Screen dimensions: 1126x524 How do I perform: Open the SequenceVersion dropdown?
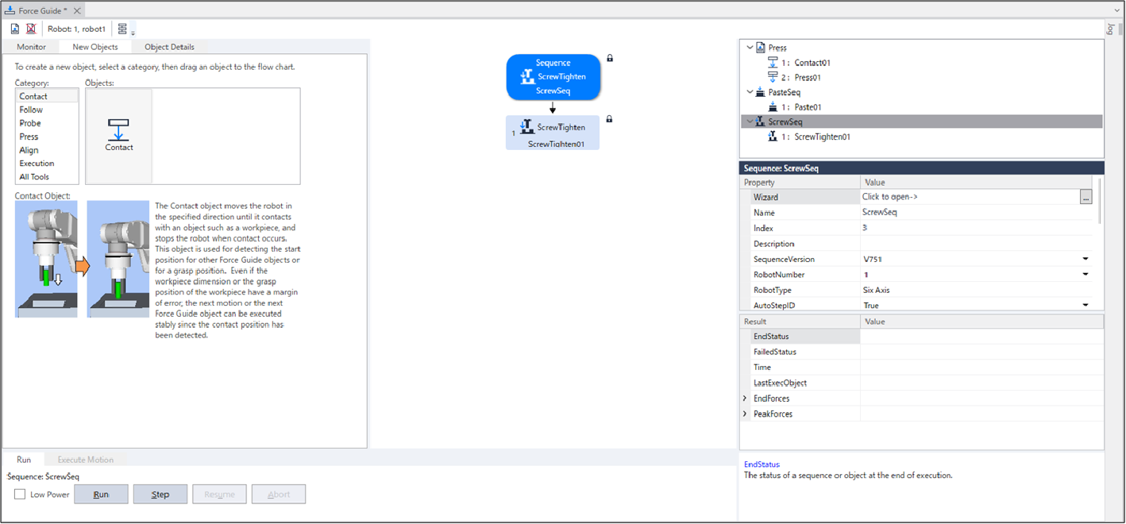[x=1085, y=260]
